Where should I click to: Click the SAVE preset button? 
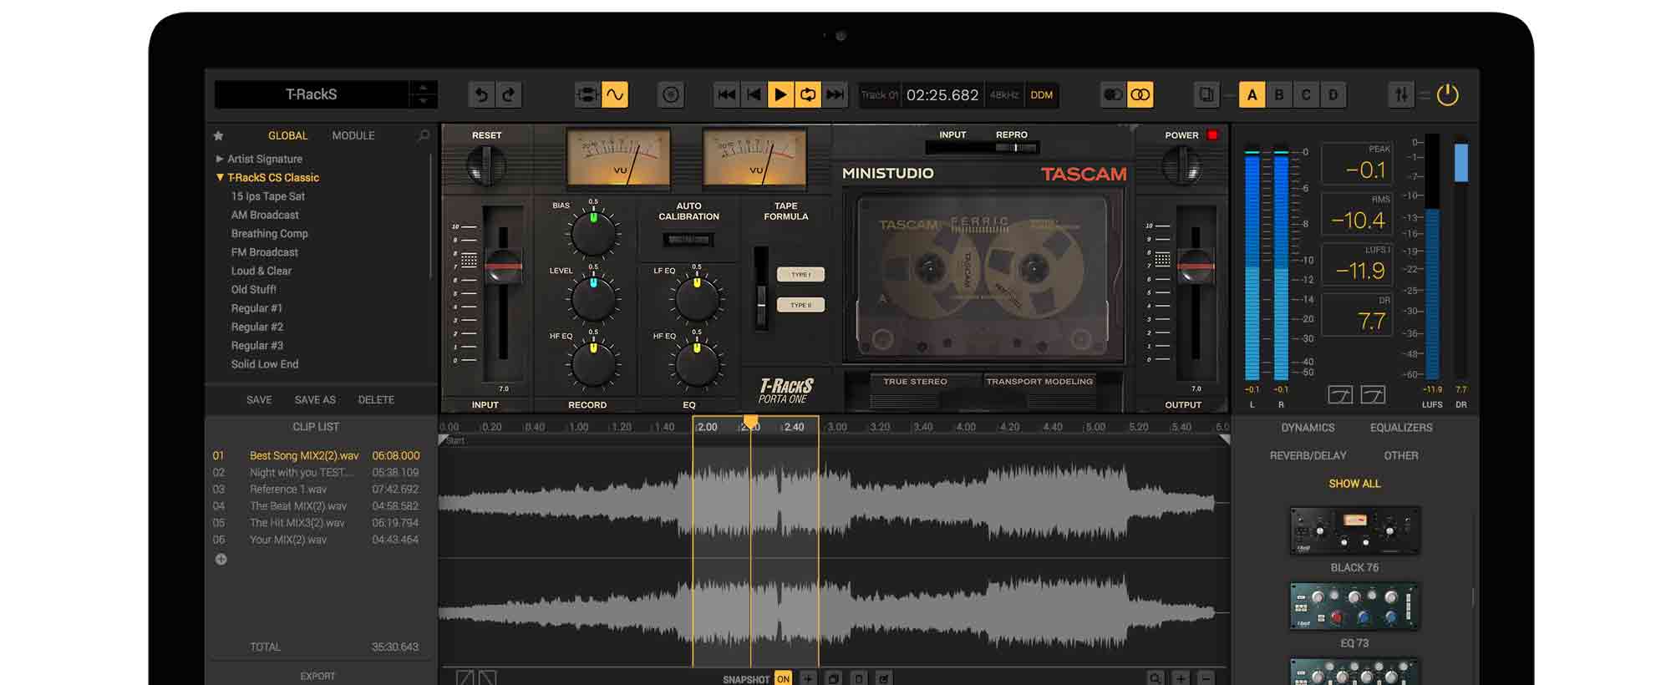259,400
